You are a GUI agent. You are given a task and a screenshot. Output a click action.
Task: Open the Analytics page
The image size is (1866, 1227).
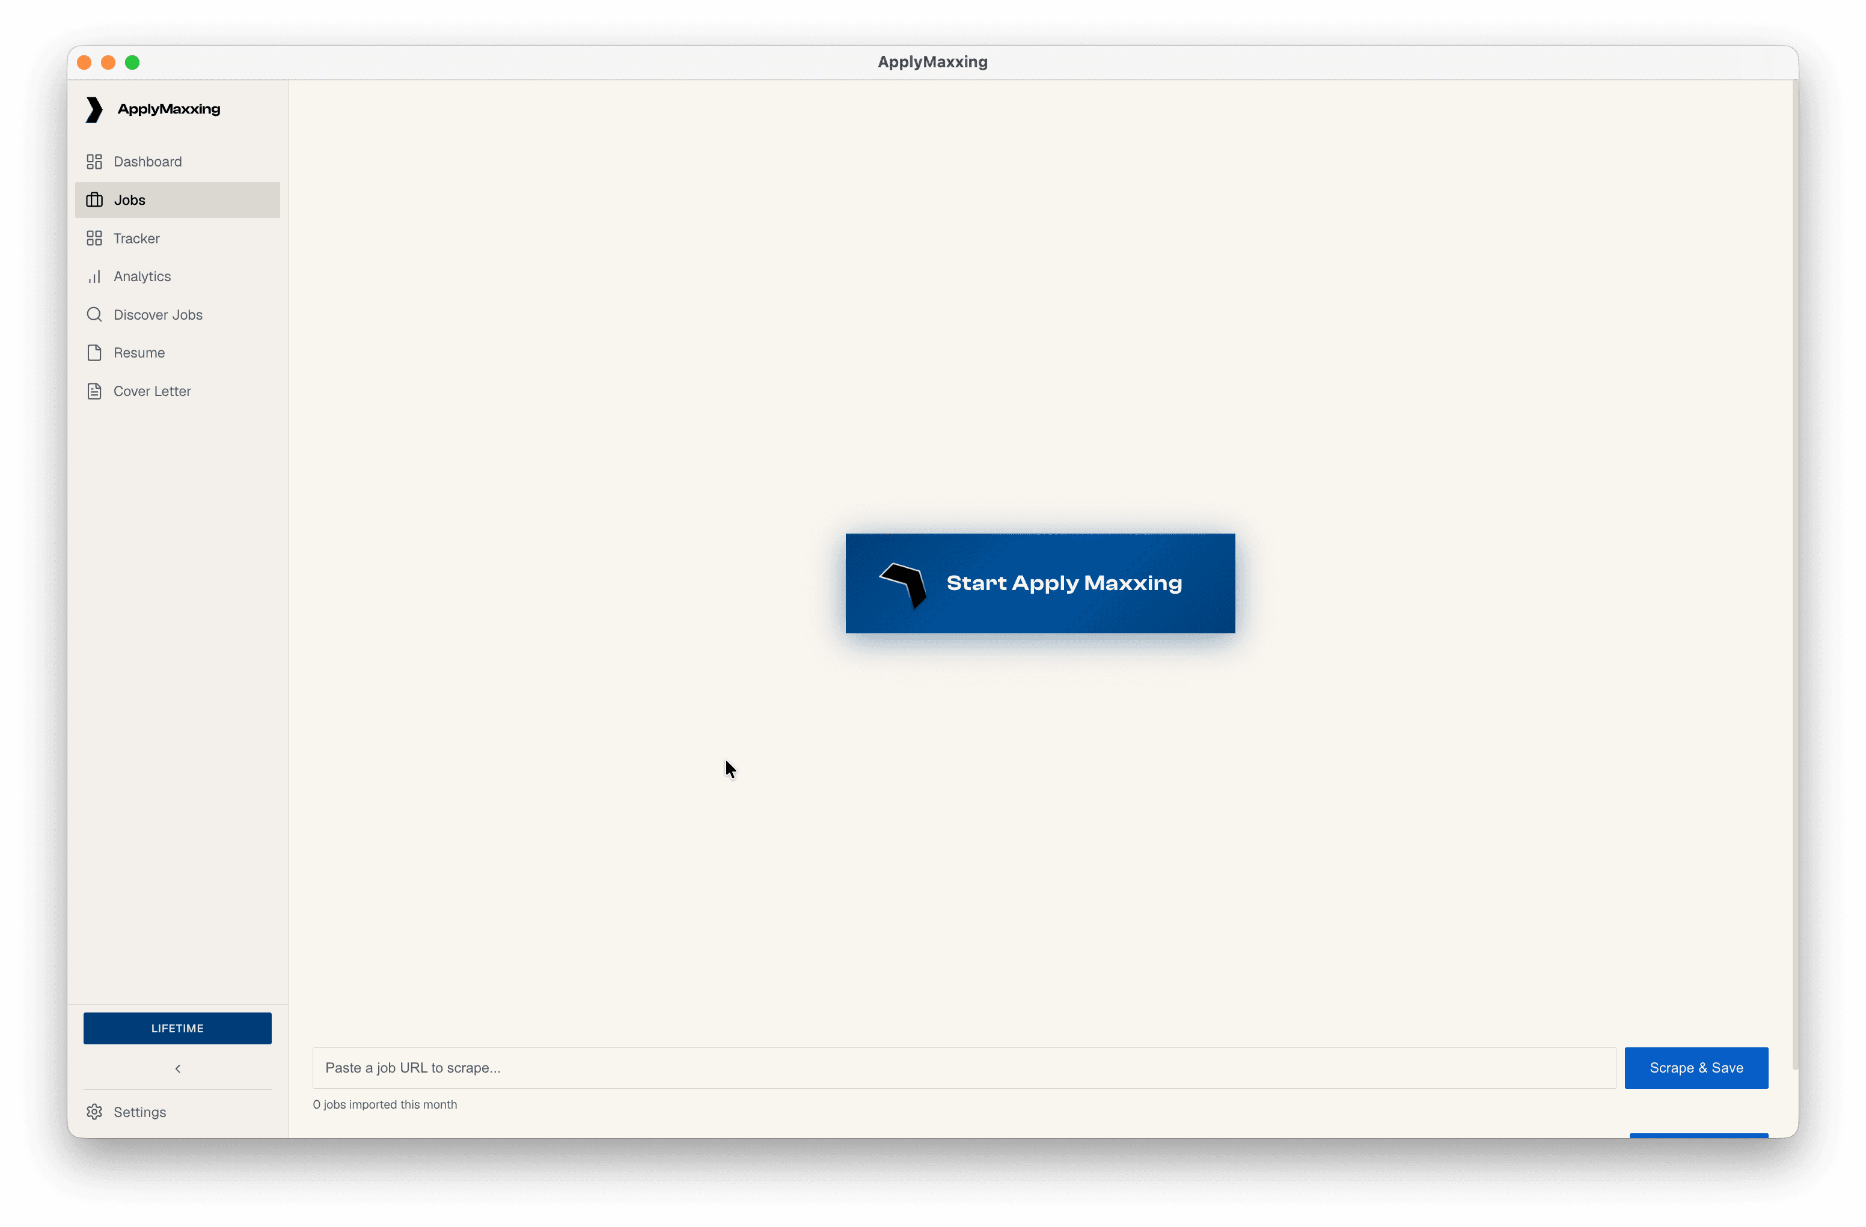tap(177, 276)
